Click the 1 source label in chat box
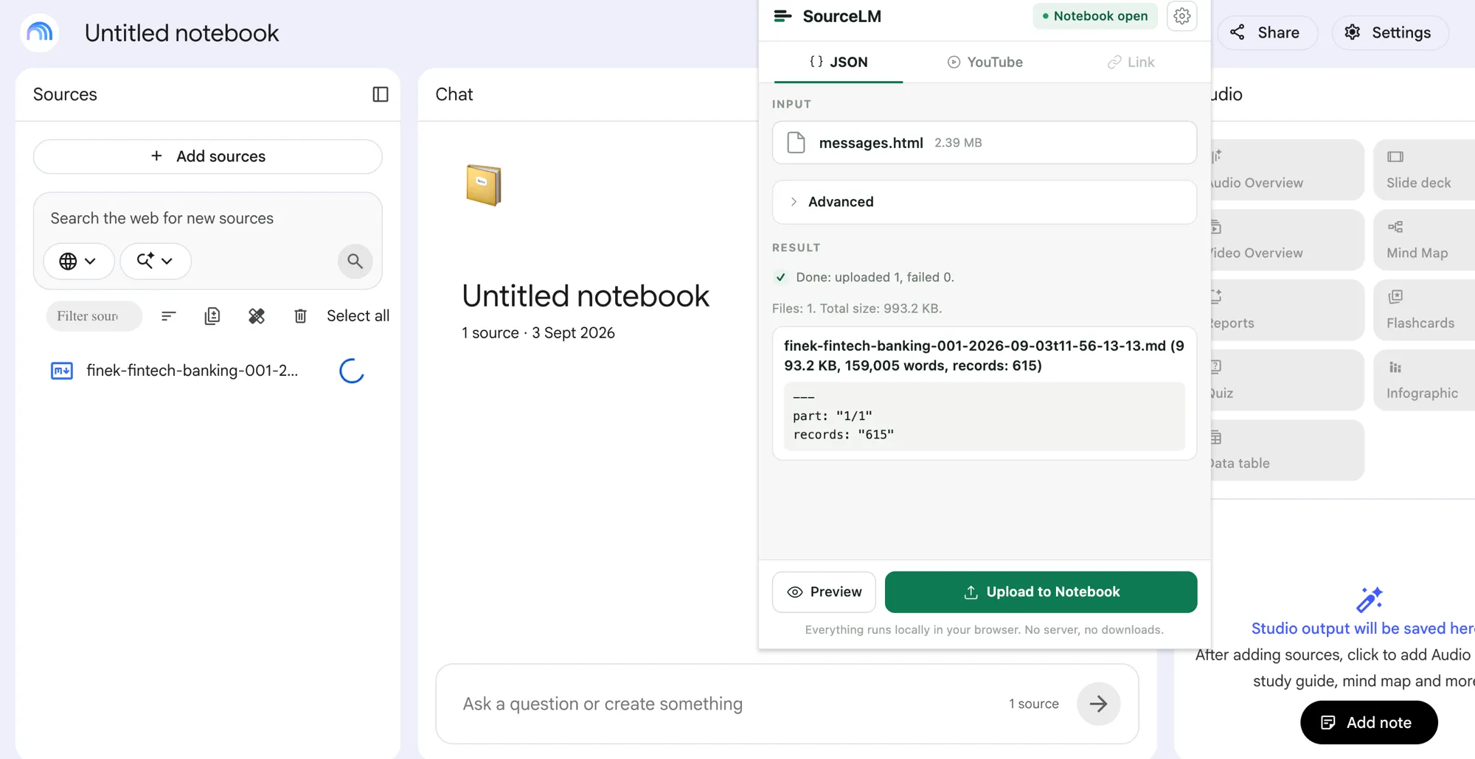 pyautogui.click(x=1034, y=704)
